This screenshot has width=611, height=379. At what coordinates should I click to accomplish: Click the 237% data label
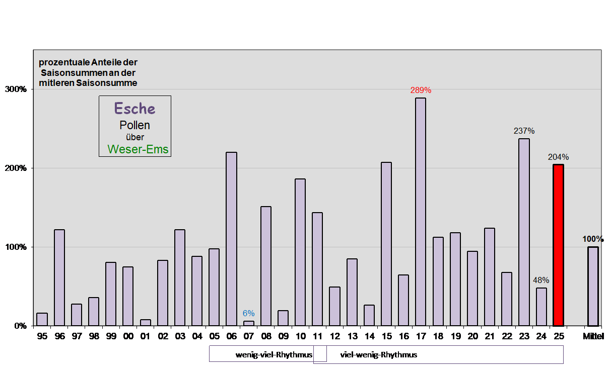(524, 131)
